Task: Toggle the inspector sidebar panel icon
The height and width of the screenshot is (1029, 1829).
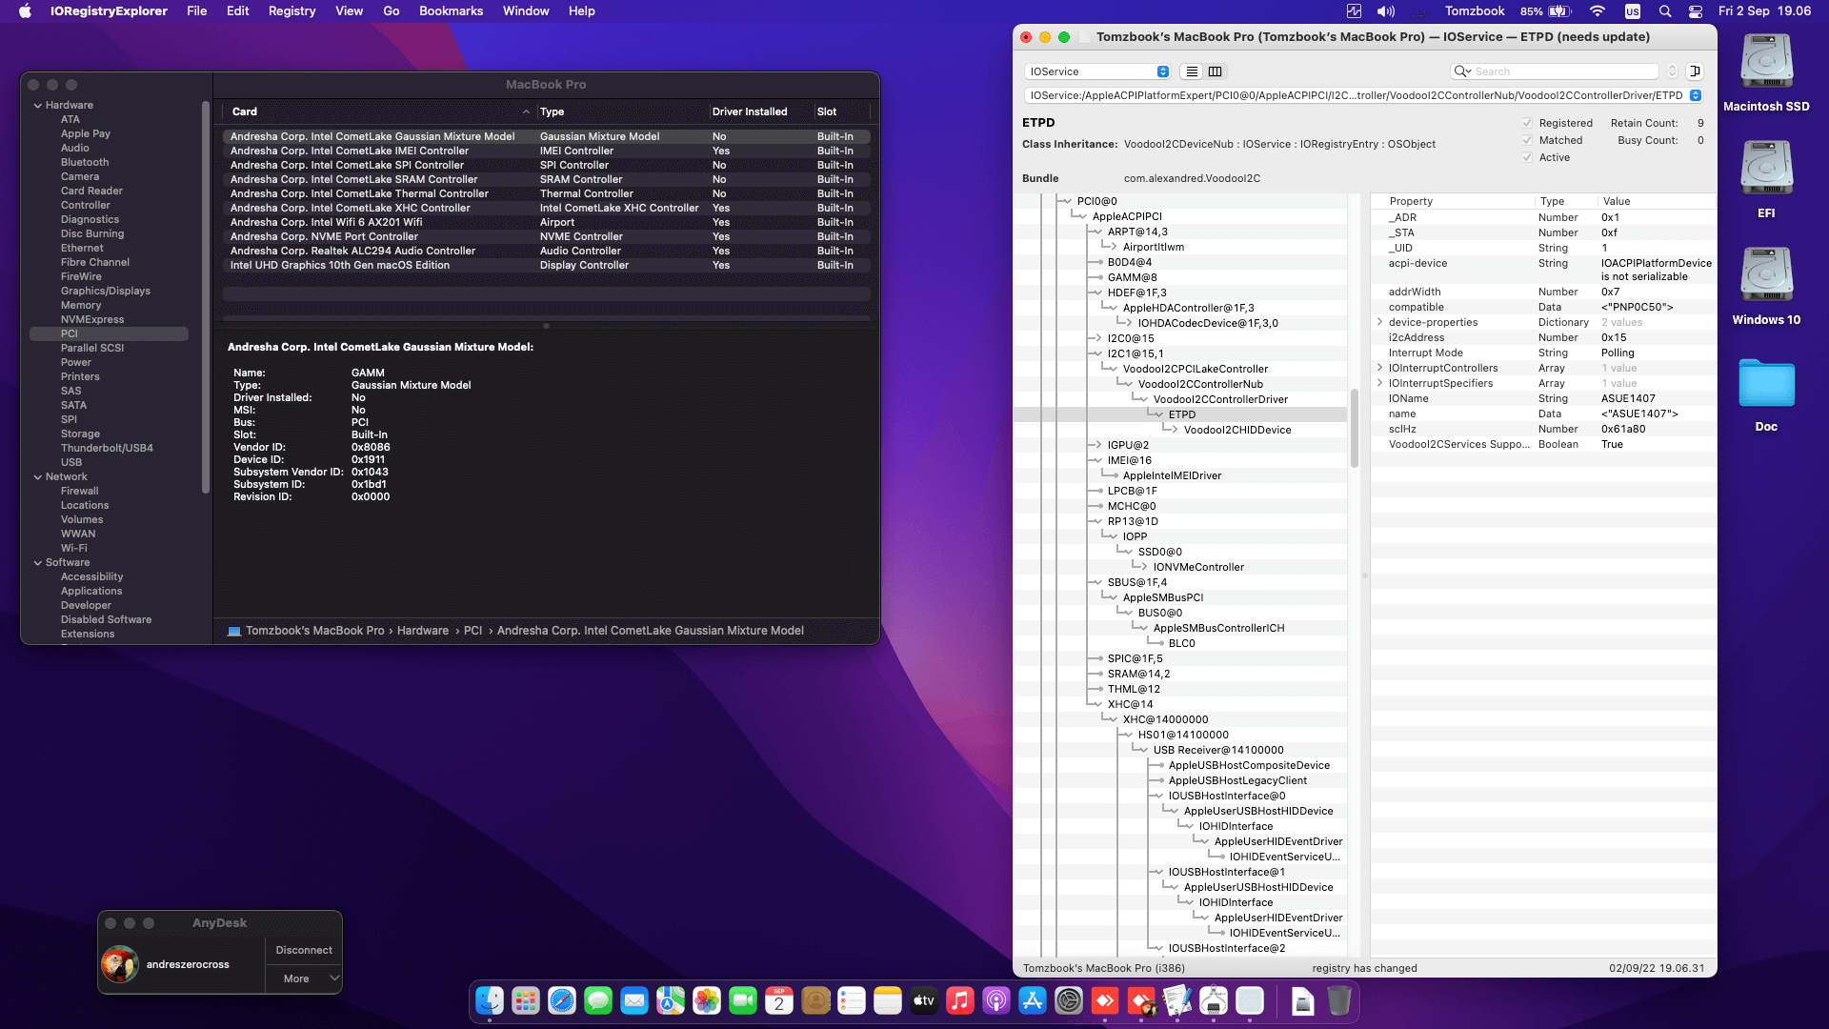Action: [1695, 71]
